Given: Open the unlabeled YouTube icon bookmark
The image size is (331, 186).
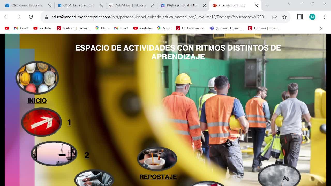Looking at the screenshot, I should pyautogui.click(x=7, y=28).
